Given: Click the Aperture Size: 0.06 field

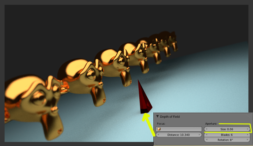Looking at the screenshot, I should pyautogui.click(x=227, y=129).
